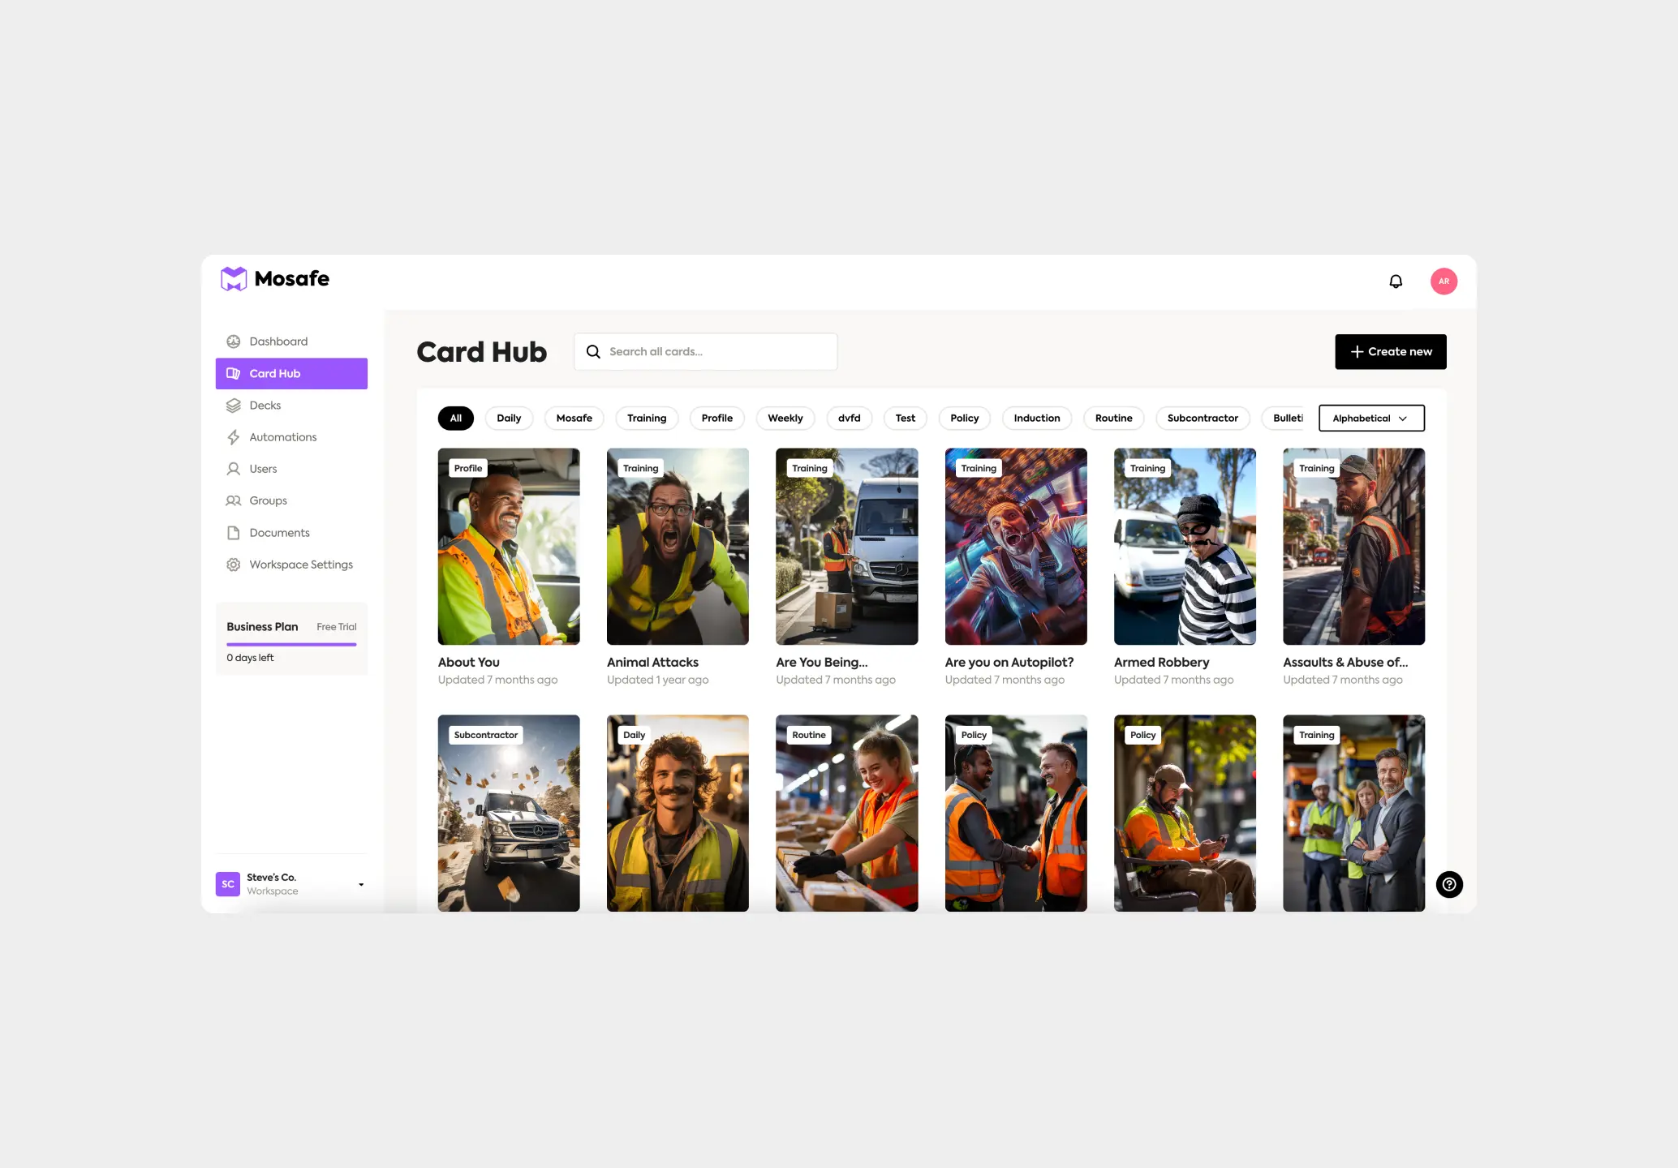The height and width of the screenshot is (1168, 1678).
Task: Open Documents in the sidebar
Action: coord(279,533)
